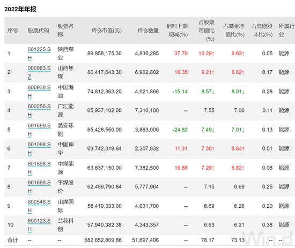Select total quantity 51,697,406
This screenshot has height=248, width=295.
tap(145, 241)
